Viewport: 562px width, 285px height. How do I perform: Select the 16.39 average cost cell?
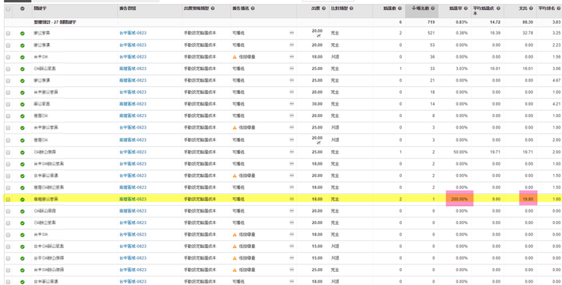[496, 33]
